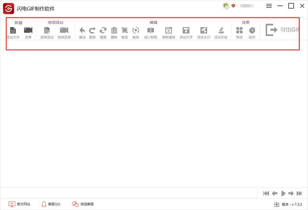308x210 pixels.
Task: Click 减少帧数 (Reduce Frames) icon
Action: pyautogui.click(x=151, y=31)
